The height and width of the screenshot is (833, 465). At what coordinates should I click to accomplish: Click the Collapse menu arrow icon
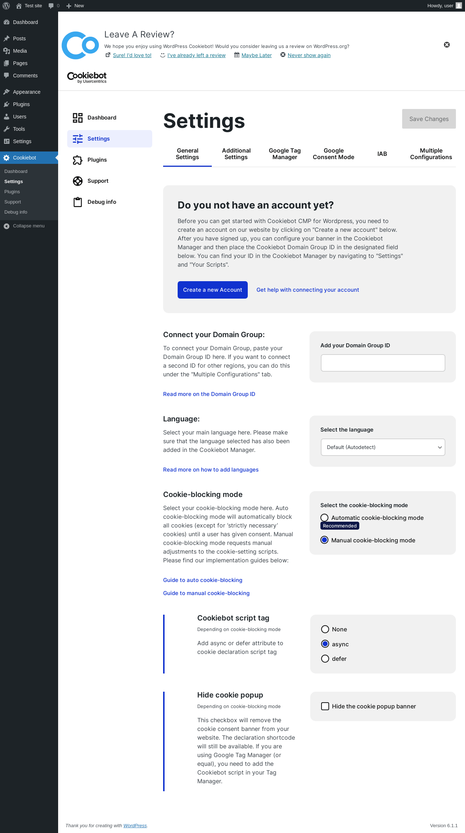[7, 226]
